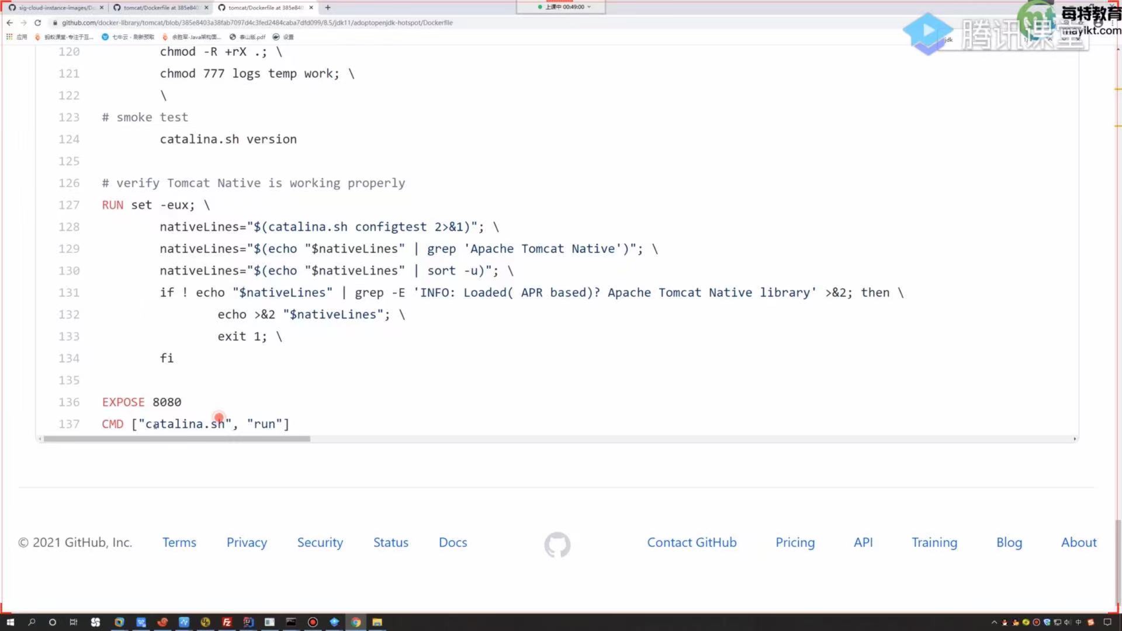Close the sig-cloud-instance-images tab
Image resolution: width=1122 pixels, height=631 pixels.
pyautogui.click(x=102, y=8)
